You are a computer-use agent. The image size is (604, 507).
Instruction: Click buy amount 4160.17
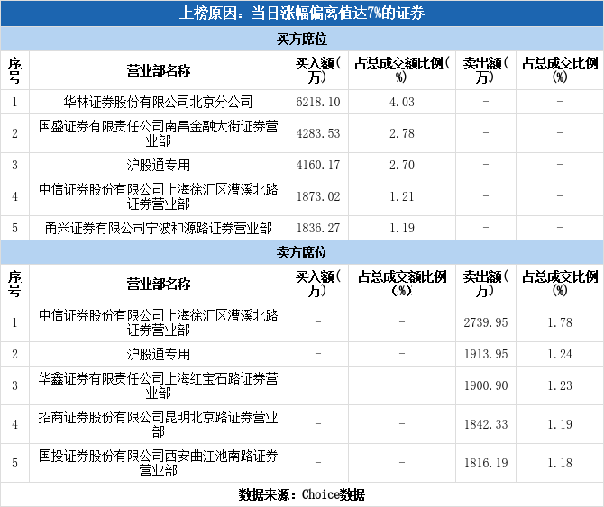pos(318,165)
